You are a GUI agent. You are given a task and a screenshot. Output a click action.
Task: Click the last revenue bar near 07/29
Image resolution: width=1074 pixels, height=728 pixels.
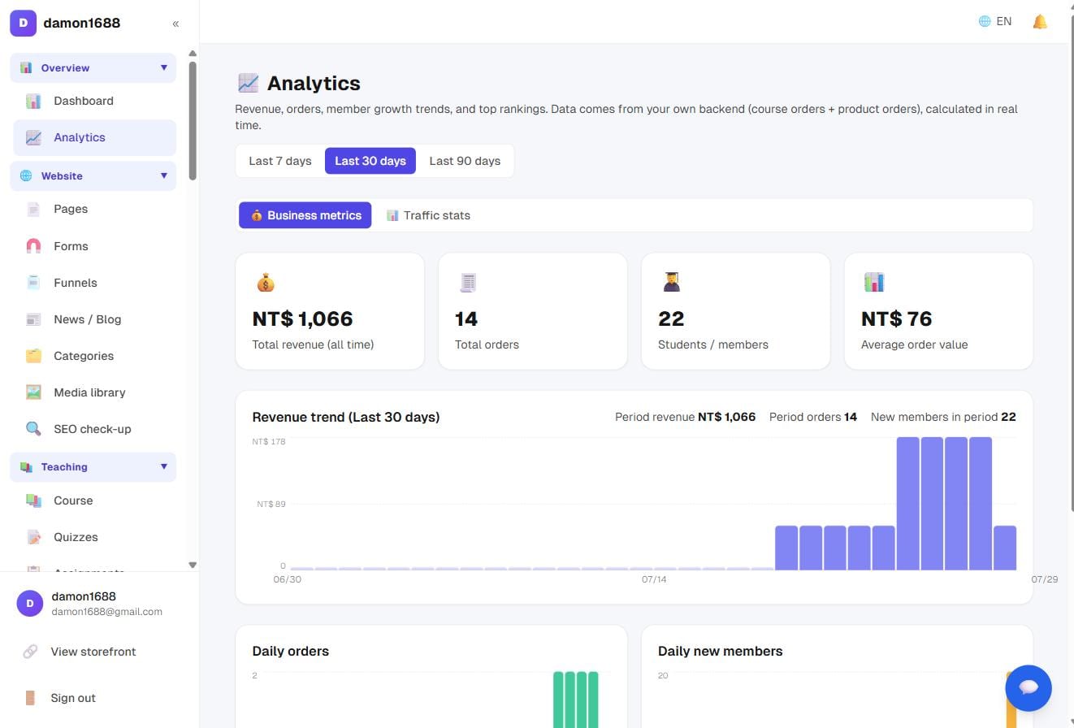[x=1005, y=548]
